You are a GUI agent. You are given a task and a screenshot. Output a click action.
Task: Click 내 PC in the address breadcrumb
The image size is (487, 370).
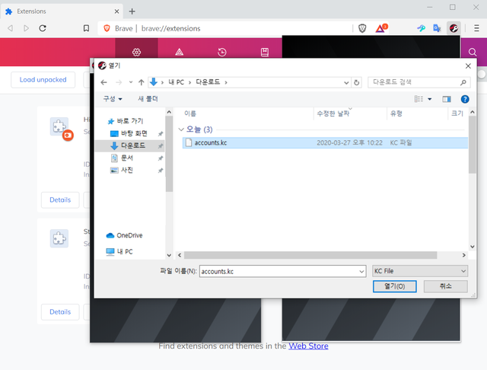[176, 82]
